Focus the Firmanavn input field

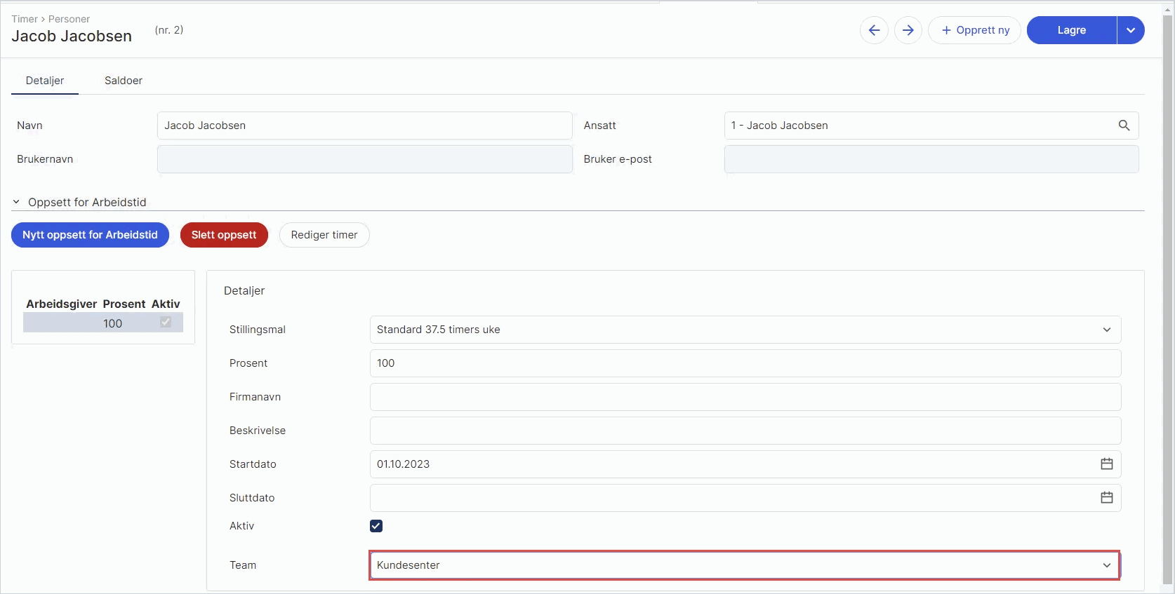coord(745,397)
